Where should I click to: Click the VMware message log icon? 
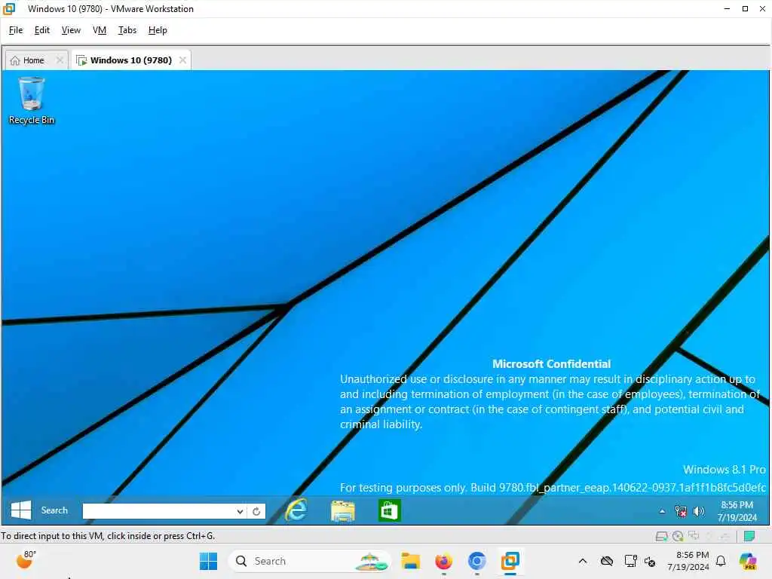[x=749, y=536]
